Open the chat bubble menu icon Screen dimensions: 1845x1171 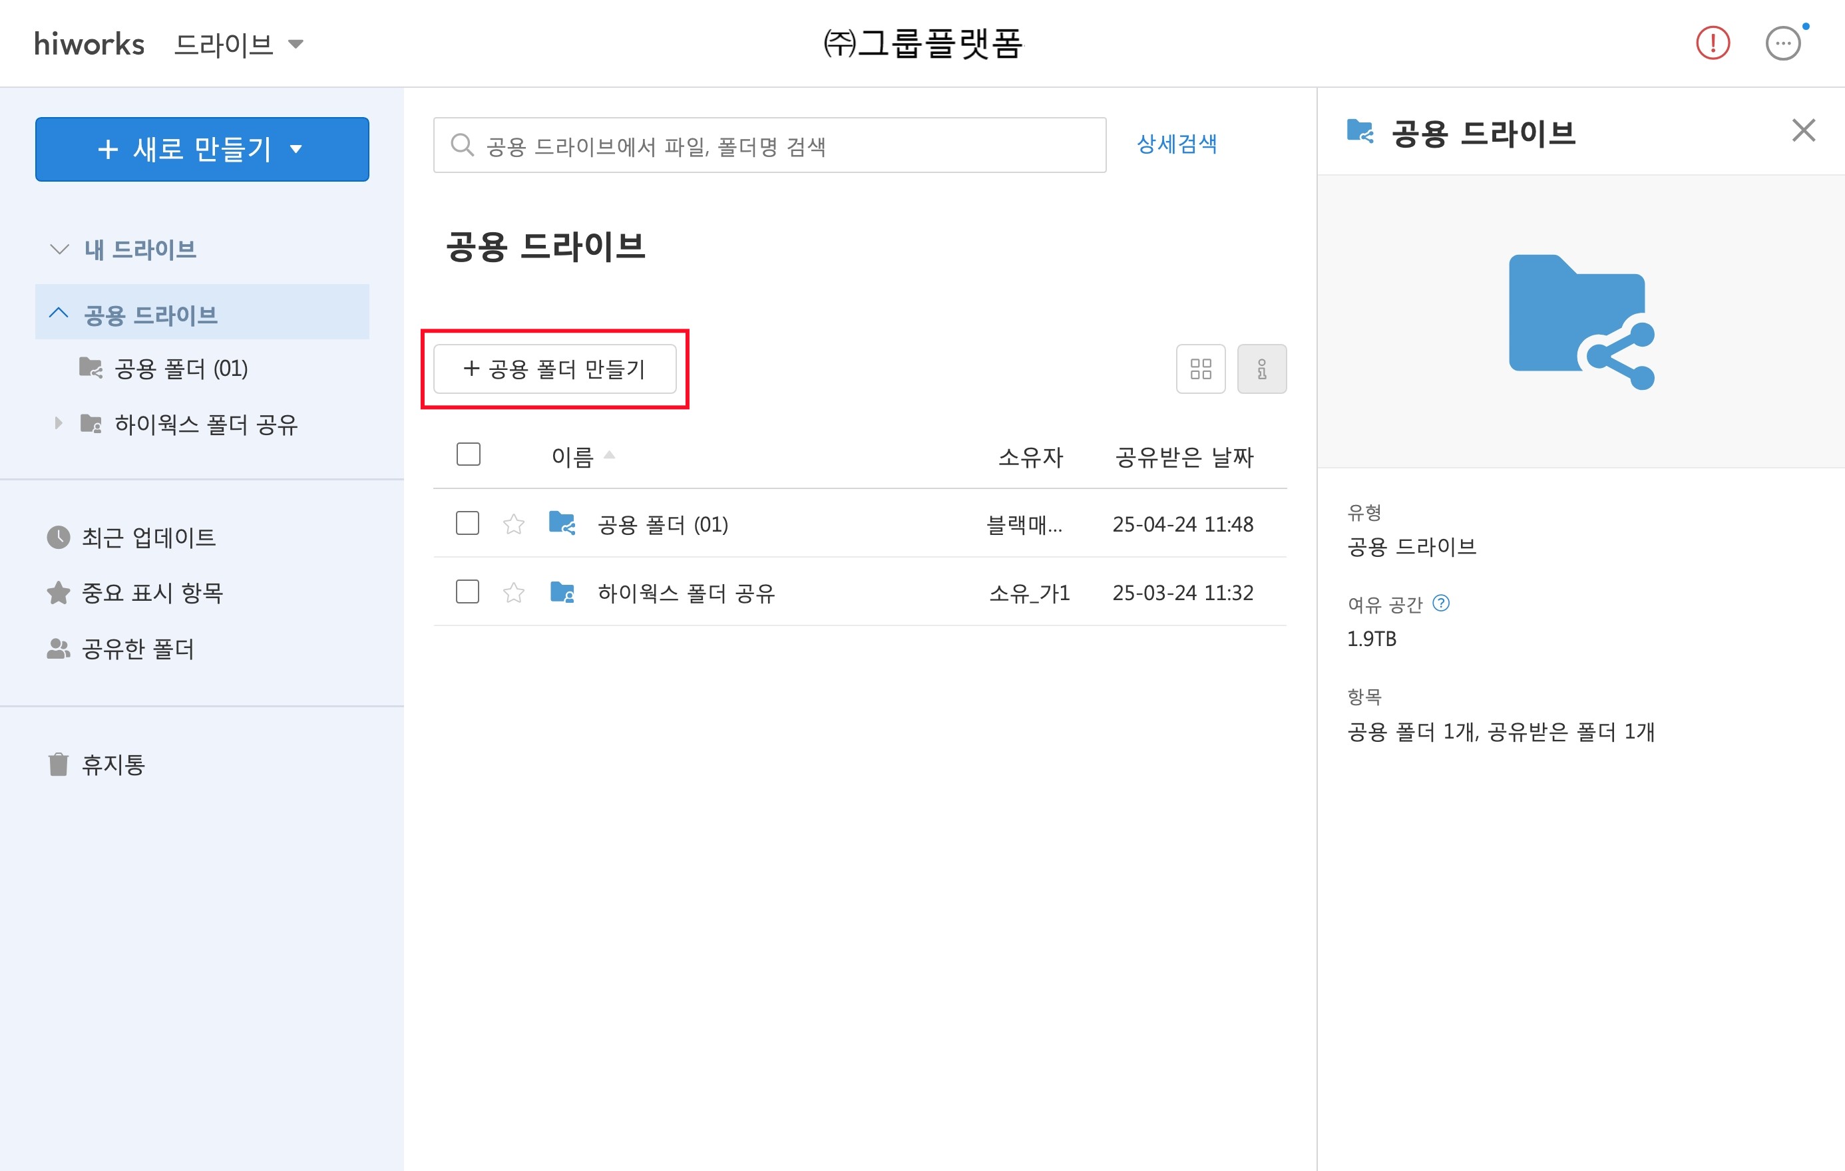coord(1783,44)
